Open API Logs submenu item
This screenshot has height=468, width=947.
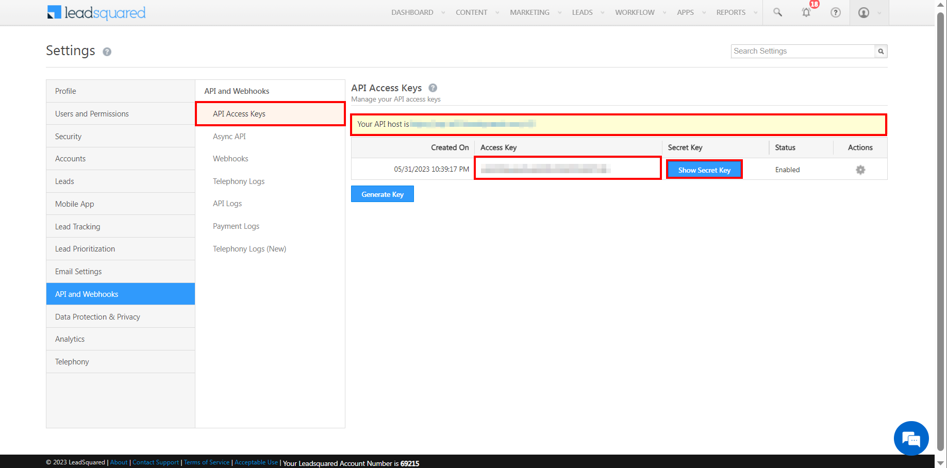227,204
